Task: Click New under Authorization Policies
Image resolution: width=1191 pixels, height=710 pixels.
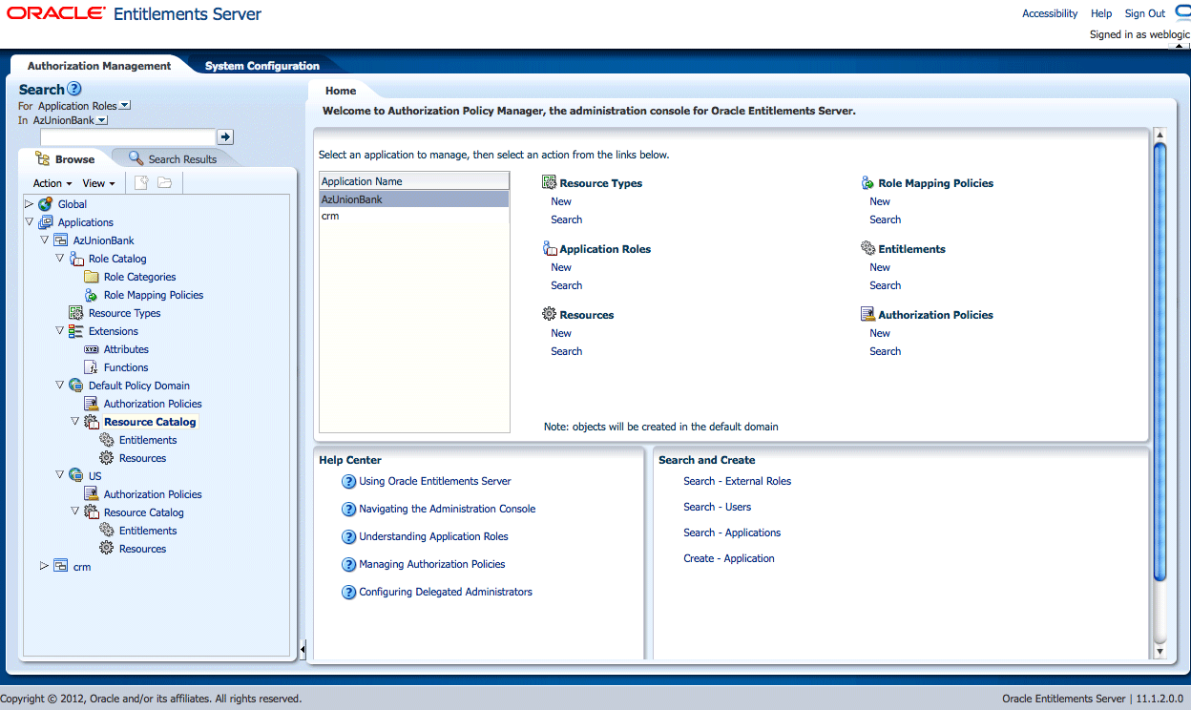Action: tap(880, 333)
